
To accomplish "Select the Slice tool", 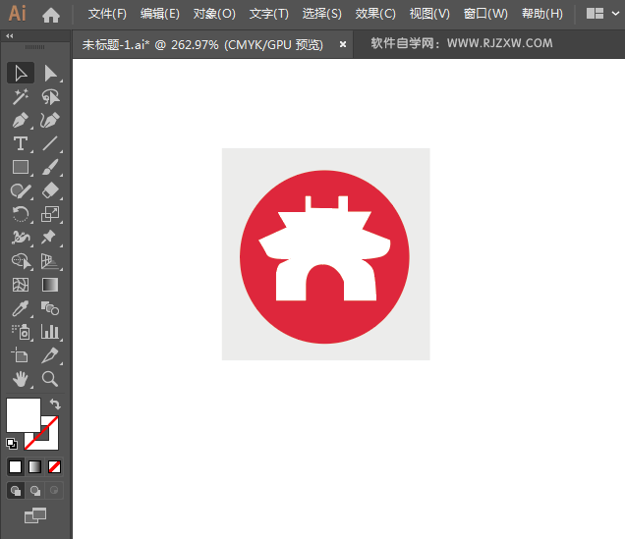I will (x=50, y=355).
